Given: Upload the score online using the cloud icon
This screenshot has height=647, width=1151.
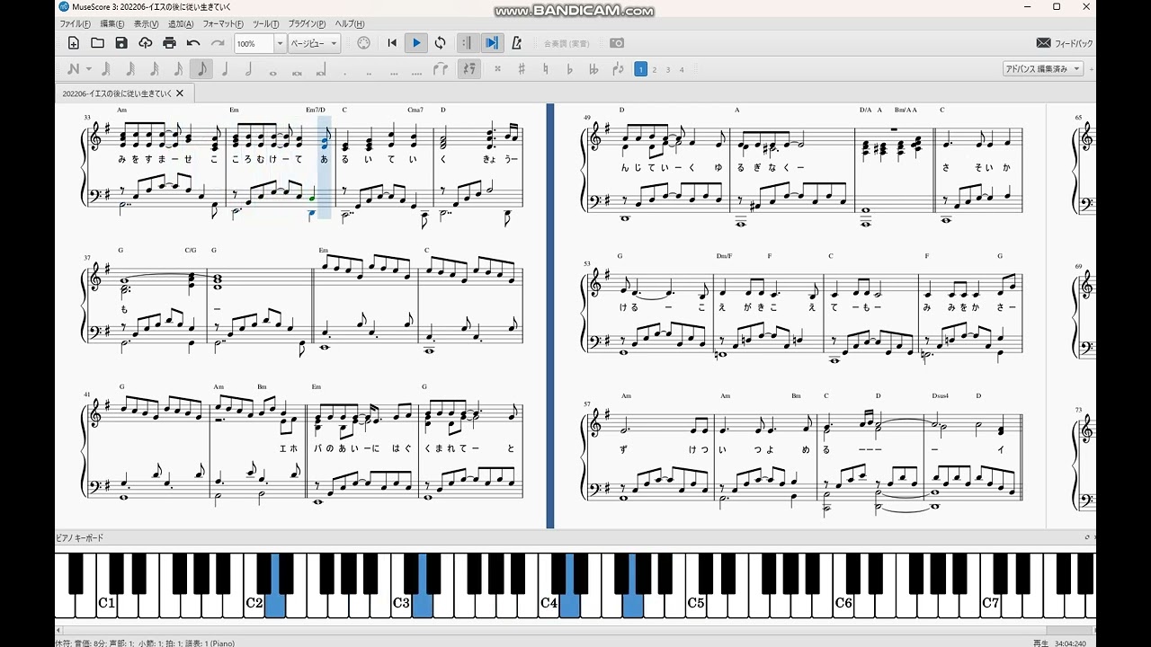Looking at the screenshot, I should (x=145, y=43).
